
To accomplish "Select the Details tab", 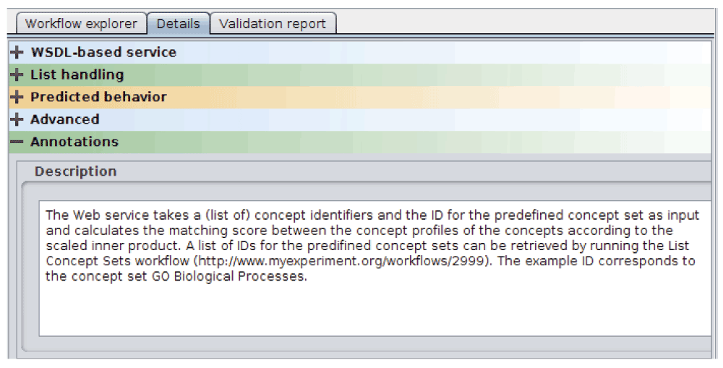I will [178, 24].
